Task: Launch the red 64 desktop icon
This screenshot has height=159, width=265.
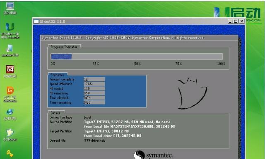Action: pos(10,71)
